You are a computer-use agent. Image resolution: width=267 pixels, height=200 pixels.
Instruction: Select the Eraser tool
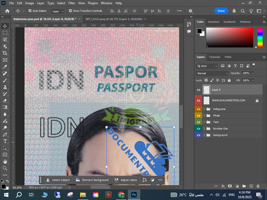click(x=5, y=101)
